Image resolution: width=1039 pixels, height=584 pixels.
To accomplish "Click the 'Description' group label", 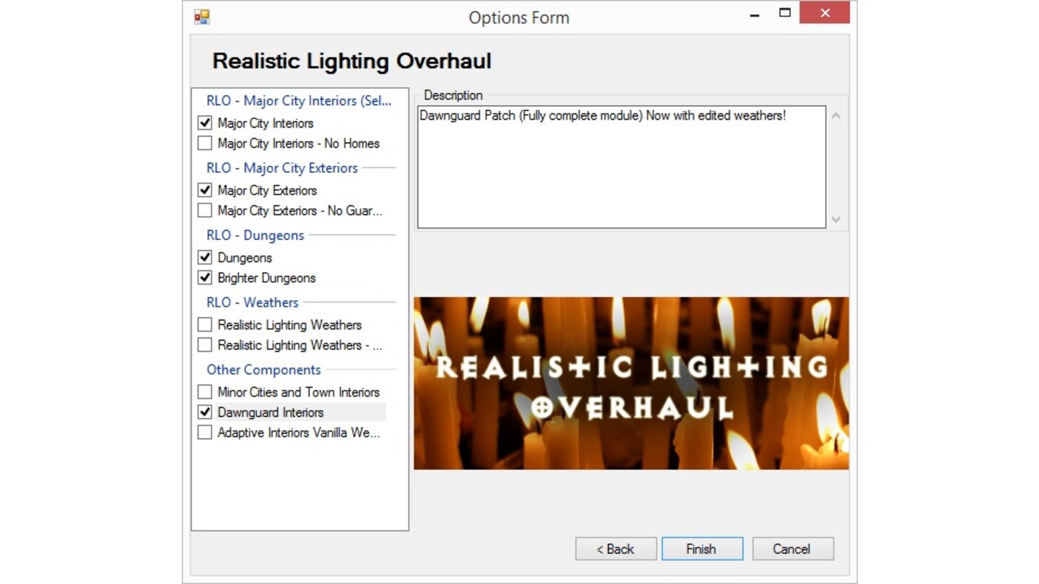I will tap(453, 95).
